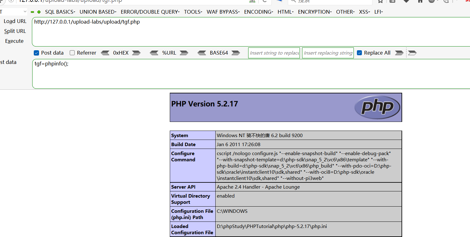
Task: Click the 'PHP Version 5.2.17' heading
Action: [x=204, y=104]
